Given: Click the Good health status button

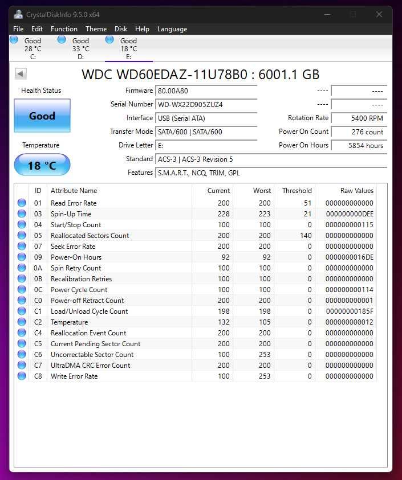Looking at the screenshot, I should tap(42, 116).
